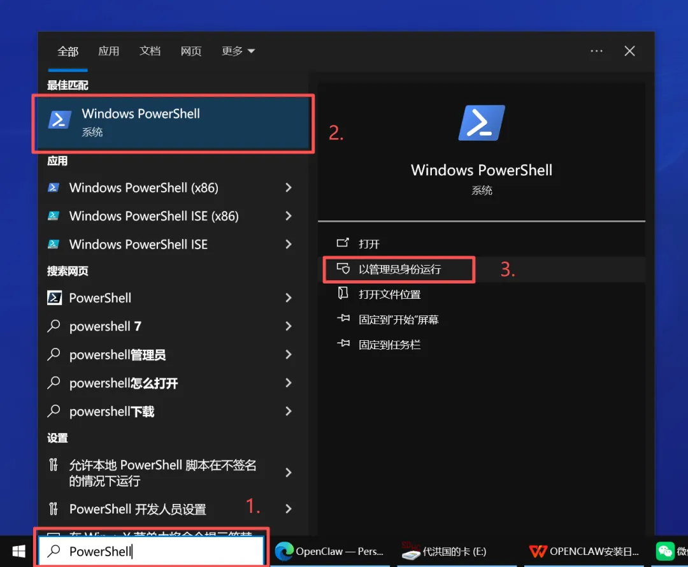Switch to the 网页 tab
This screenshot has height=567, width=688.
191,51
